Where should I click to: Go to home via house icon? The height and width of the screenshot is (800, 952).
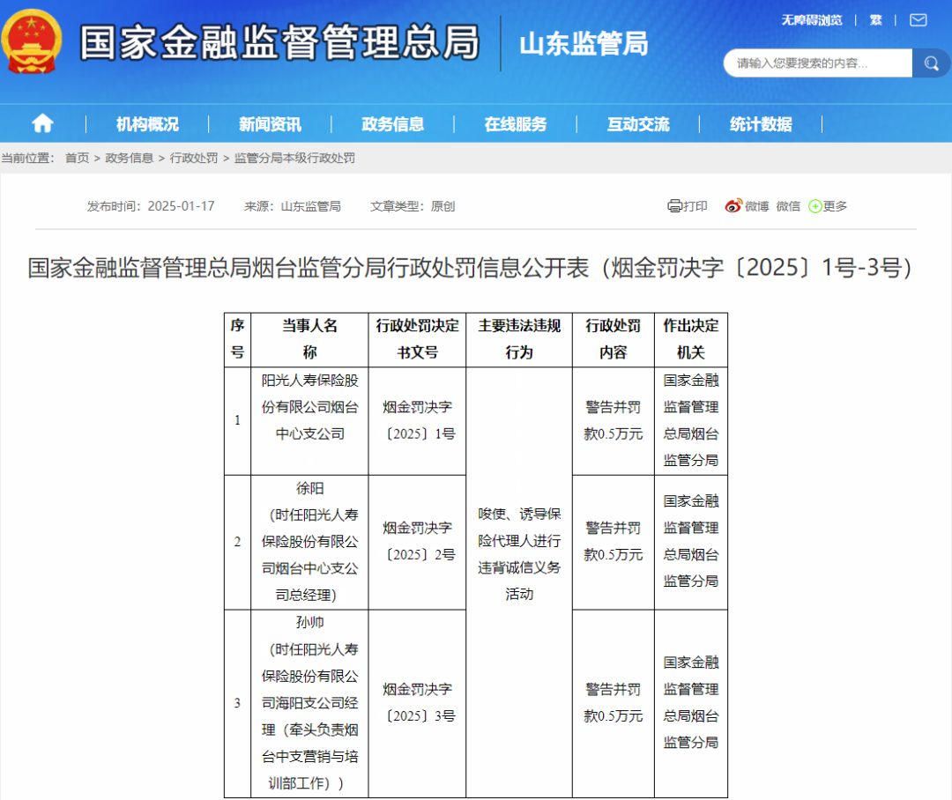42,124
